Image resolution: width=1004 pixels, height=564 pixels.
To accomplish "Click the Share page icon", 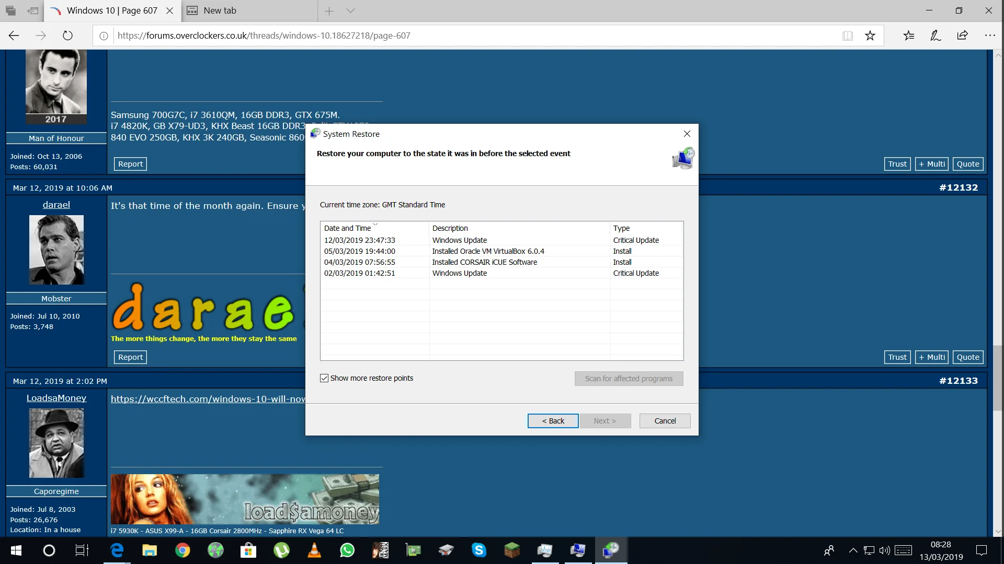I will [x=963, y=36].
